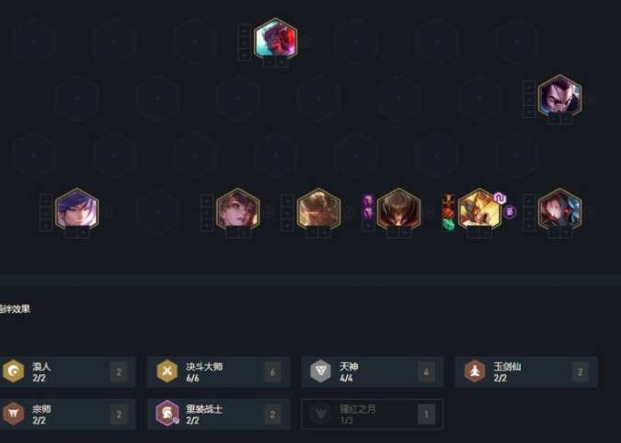Open the 决斗大师 6/6 trait card
621x443 pixels.
pyautogui.click(x=219, y=371)
